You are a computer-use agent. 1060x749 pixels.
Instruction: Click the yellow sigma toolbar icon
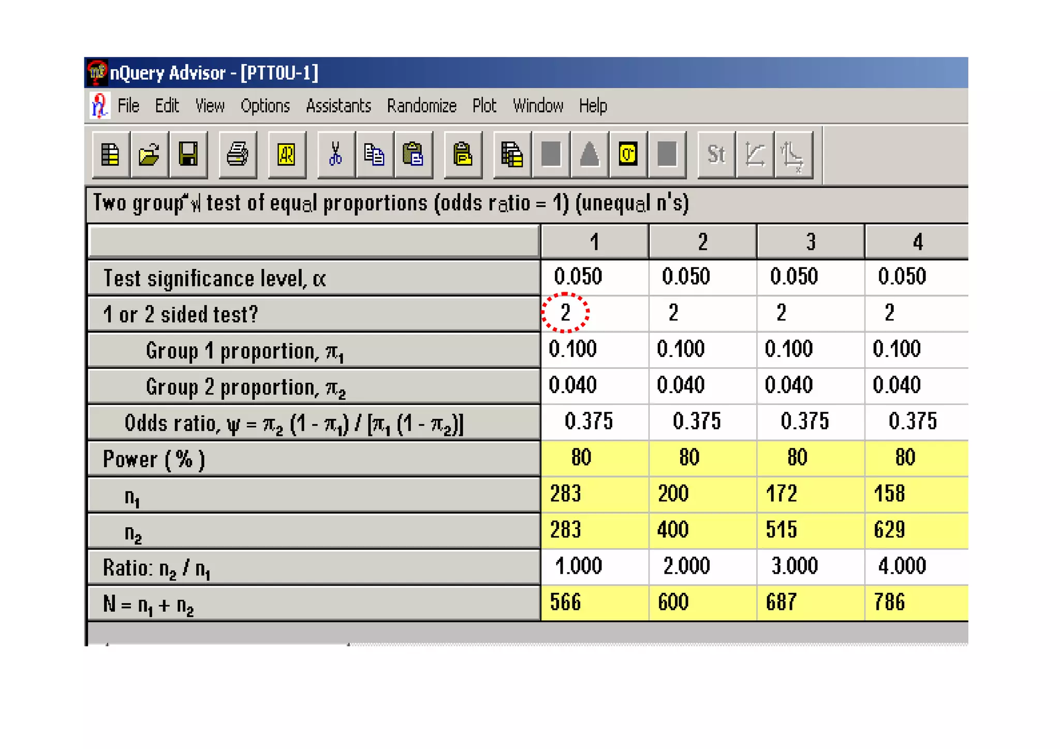click(628, 154)
